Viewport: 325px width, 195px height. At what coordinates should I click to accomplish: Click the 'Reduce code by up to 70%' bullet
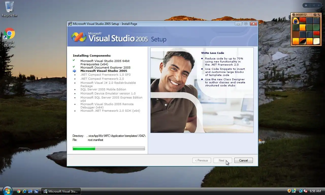[224, 62]
